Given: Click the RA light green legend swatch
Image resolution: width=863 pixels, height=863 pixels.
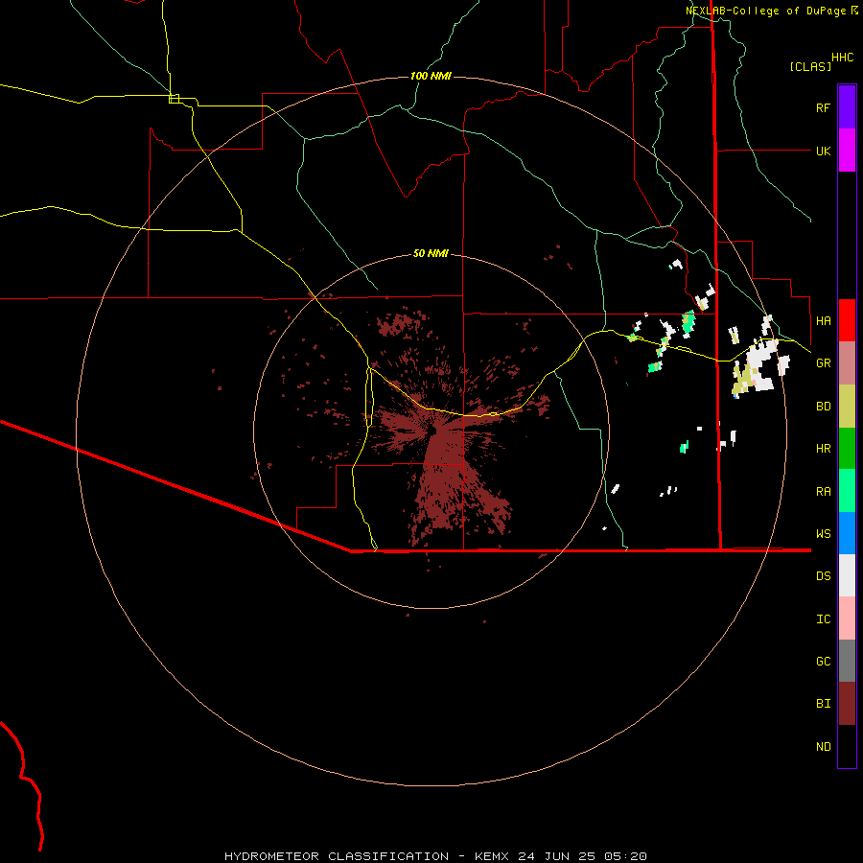Looking at the screenshot, I should click(847, 491).
